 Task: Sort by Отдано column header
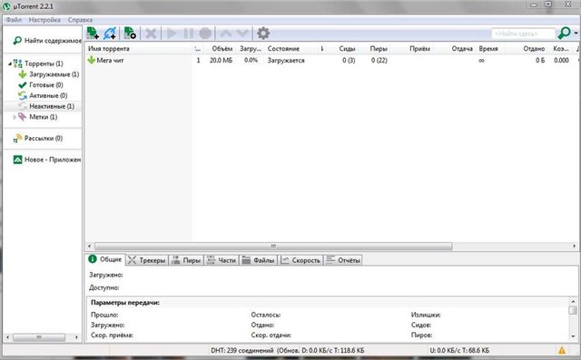(534, 49)
